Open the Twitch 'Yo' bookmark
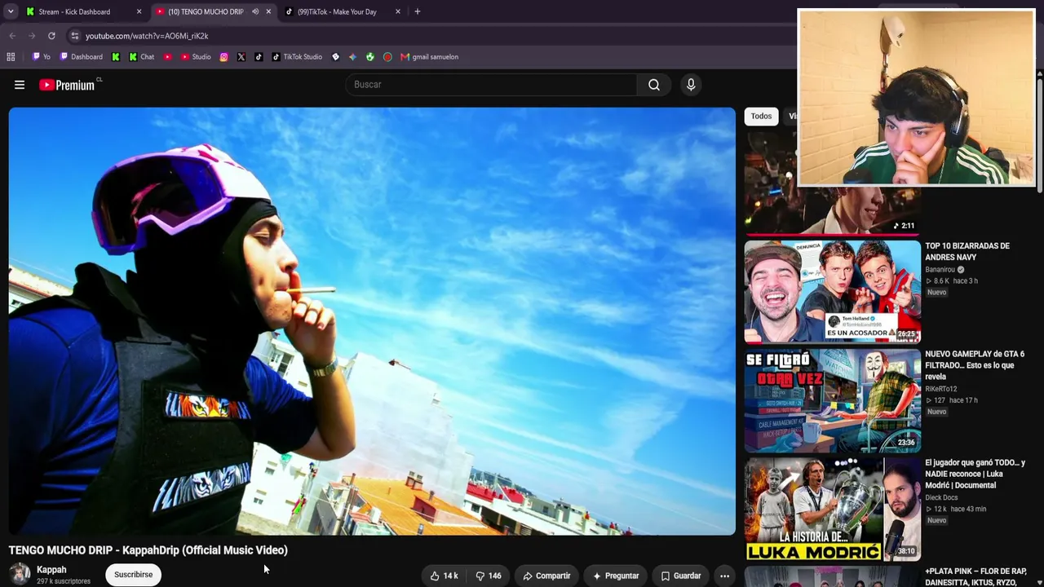The height and width of the screenshot is (587, 1044). pyautogui.click(x=41, y=57)
